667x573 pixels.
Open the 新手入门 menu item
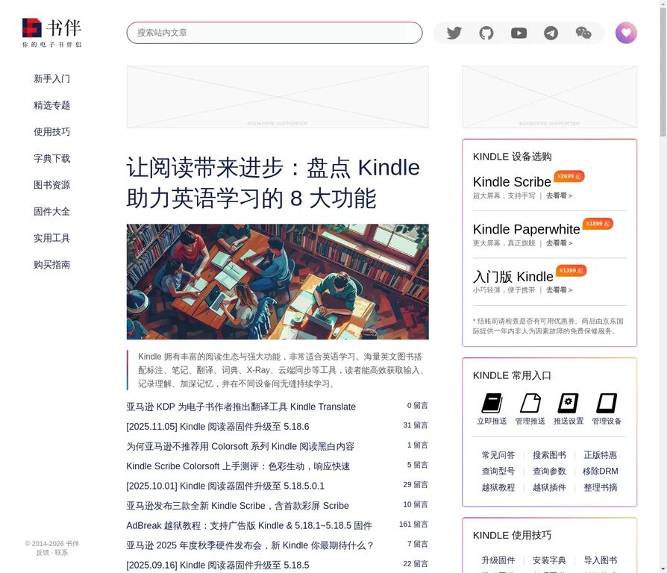tap(52, 78)
